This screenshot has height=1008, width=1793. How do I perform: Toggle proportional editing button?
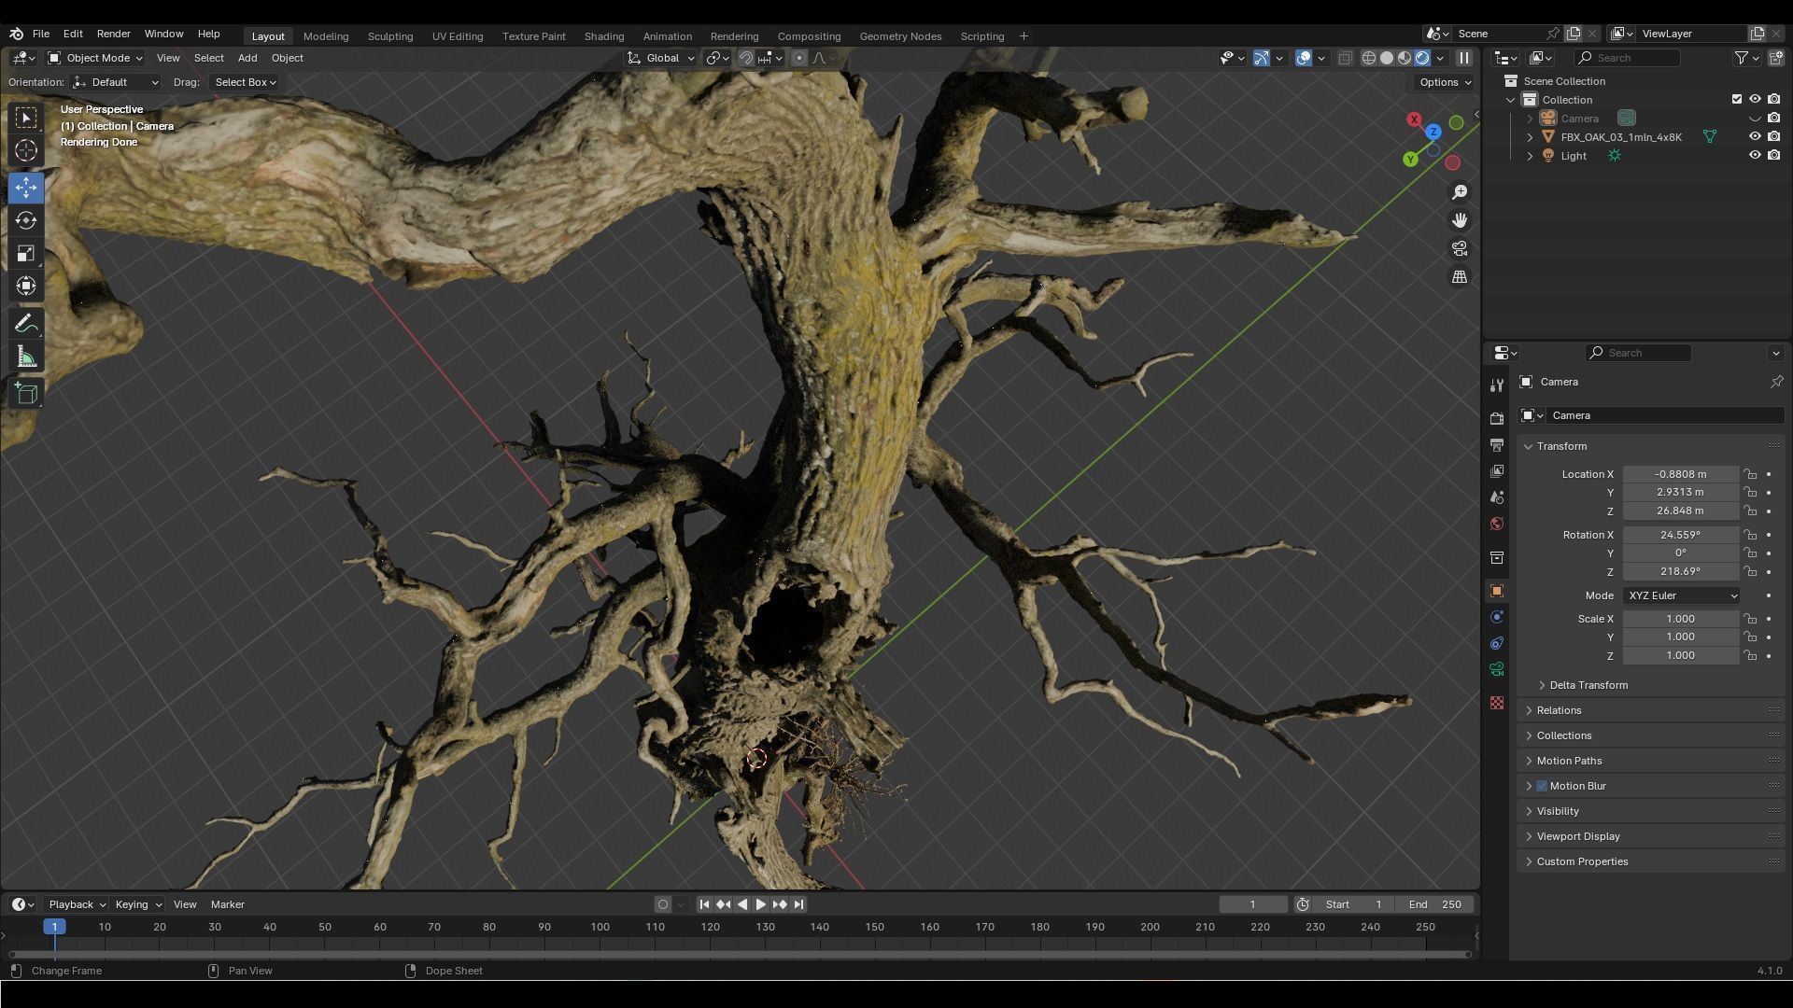[x=798, y=58]
